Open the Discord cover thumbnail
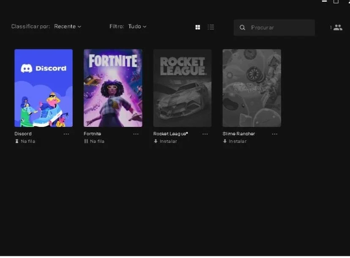Image resolution: width=350 pixels, height=258 pixels. coord(44,88)
